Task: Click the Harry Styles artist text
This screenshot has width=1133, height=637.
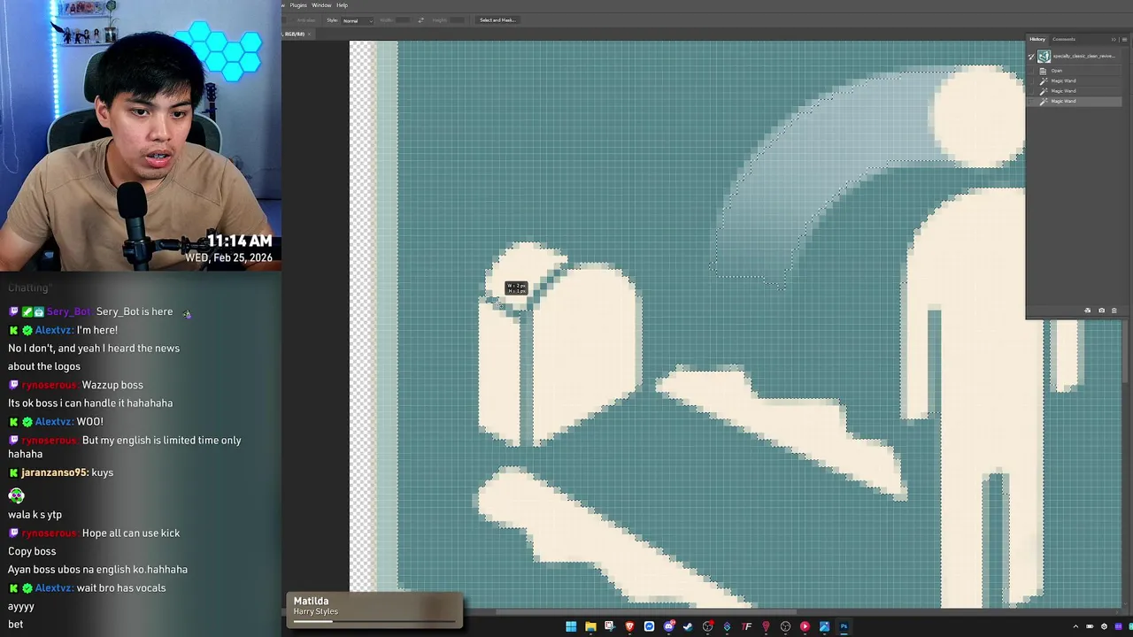Action: tap(316, 612)
